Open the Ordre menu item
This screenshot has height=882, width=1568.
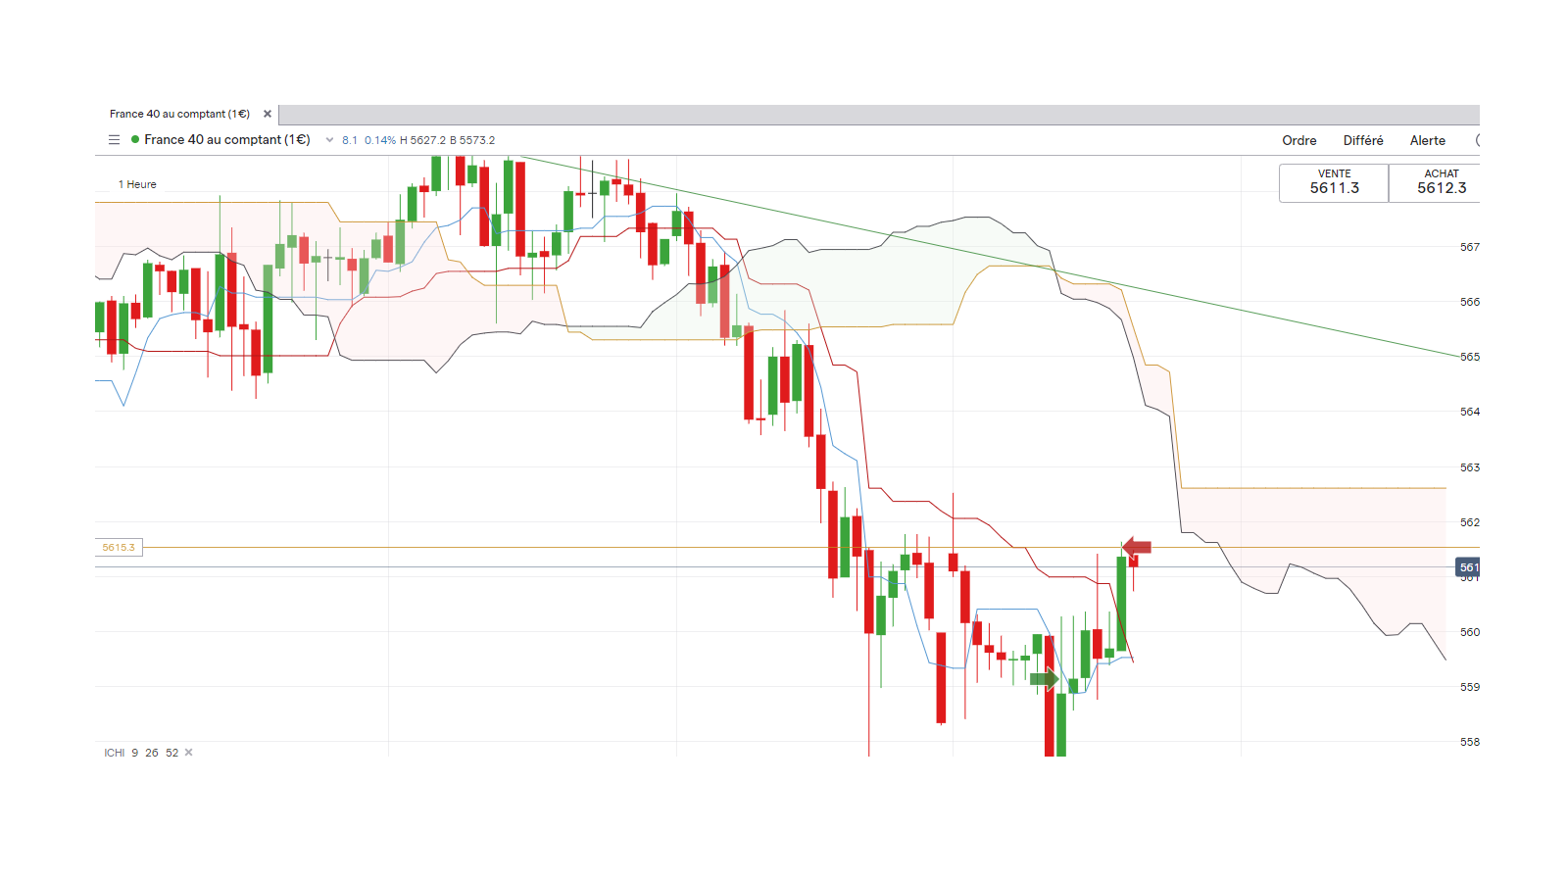coord(1298,140)
